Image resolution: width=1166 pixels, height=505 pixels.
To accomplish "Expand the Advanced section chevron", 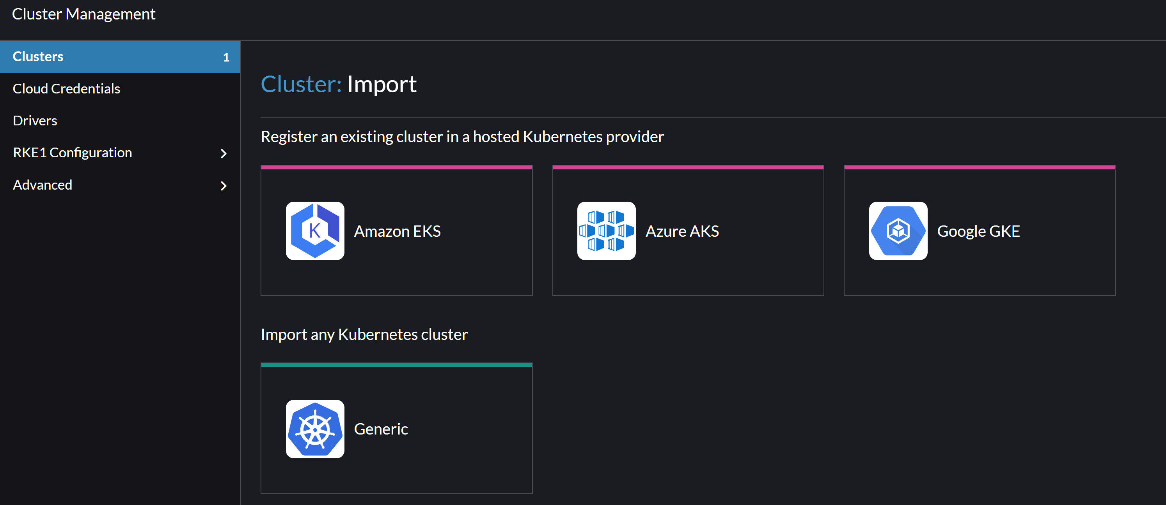I will 224,185.
